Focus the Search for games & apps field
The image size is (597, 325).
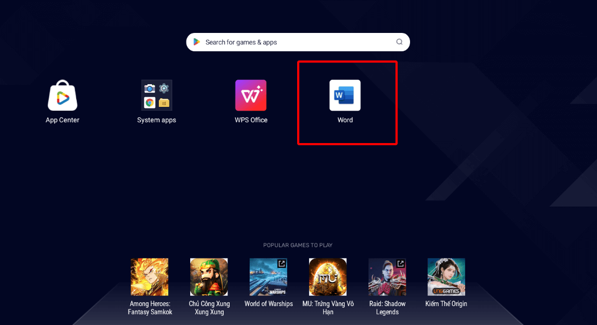point(298,42)
